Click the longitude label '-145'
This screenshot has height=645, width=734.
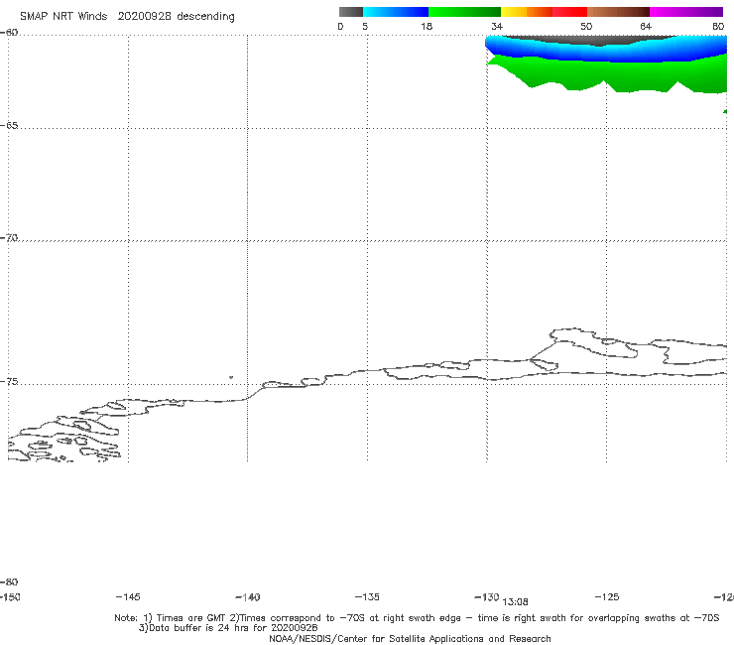pos(128,596)
